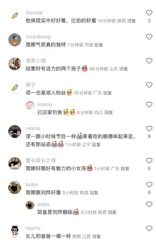The image size is (156, 249).
Task: Click 回复 on 麻子's Lakers fan comment
Action: point(108,93)
